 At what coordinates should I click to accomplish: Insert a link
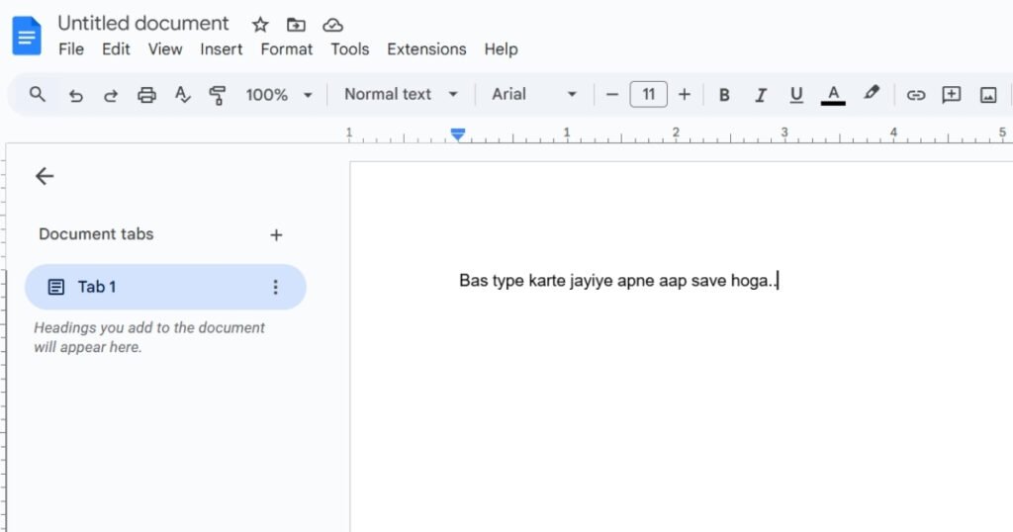click(915, 95)
